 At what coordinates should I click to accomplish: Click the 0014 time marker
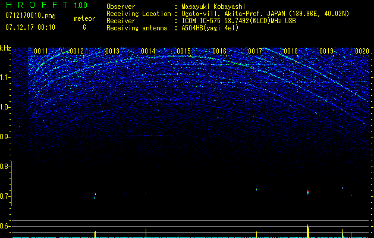[148, 51]
